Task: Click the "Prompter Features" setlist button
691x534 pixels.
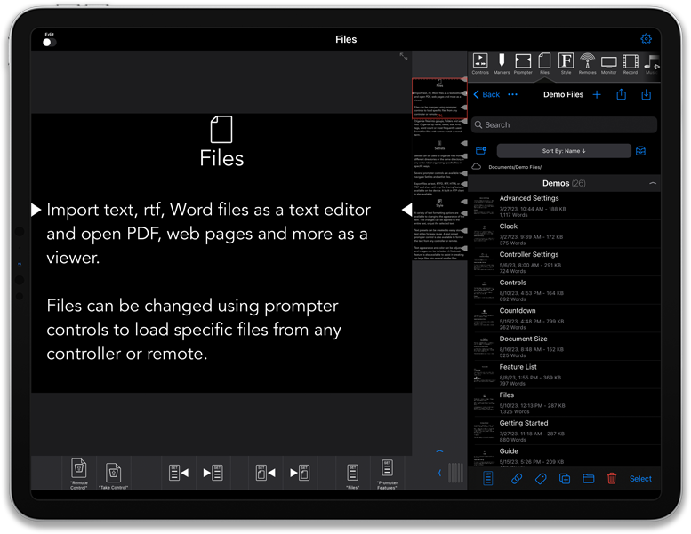Action: 387,474
